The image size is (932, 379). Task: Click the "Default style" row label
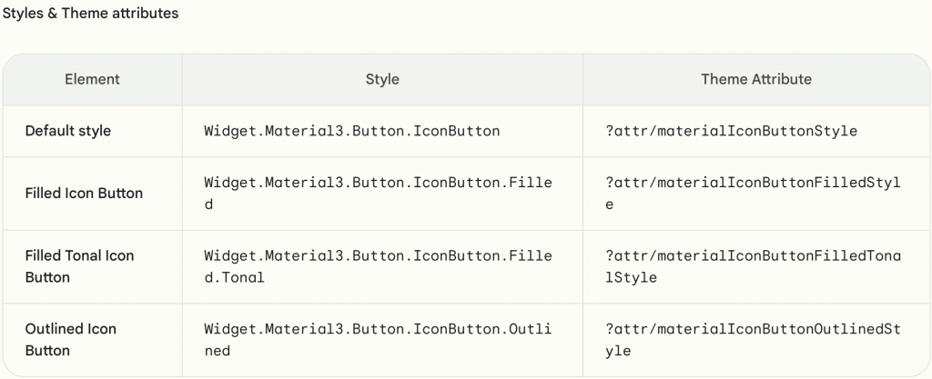pos(68,131)
